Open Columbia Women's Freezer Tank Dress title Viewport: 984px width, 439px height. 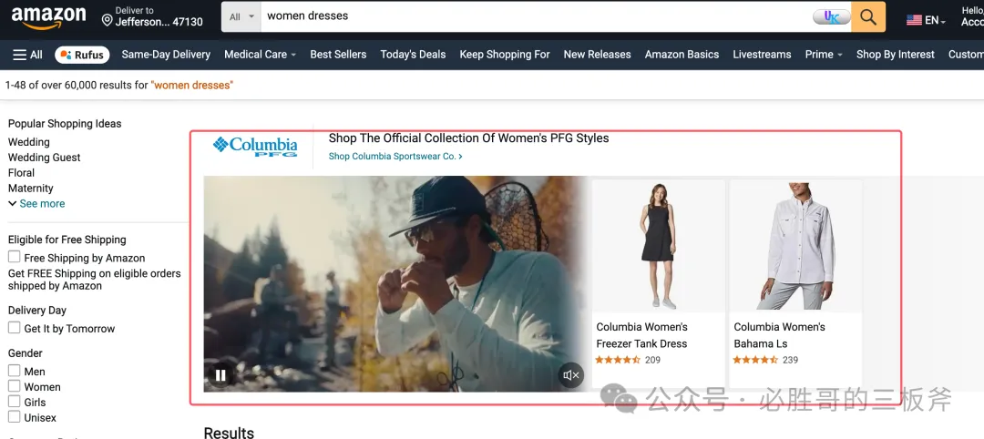(641, 335)
